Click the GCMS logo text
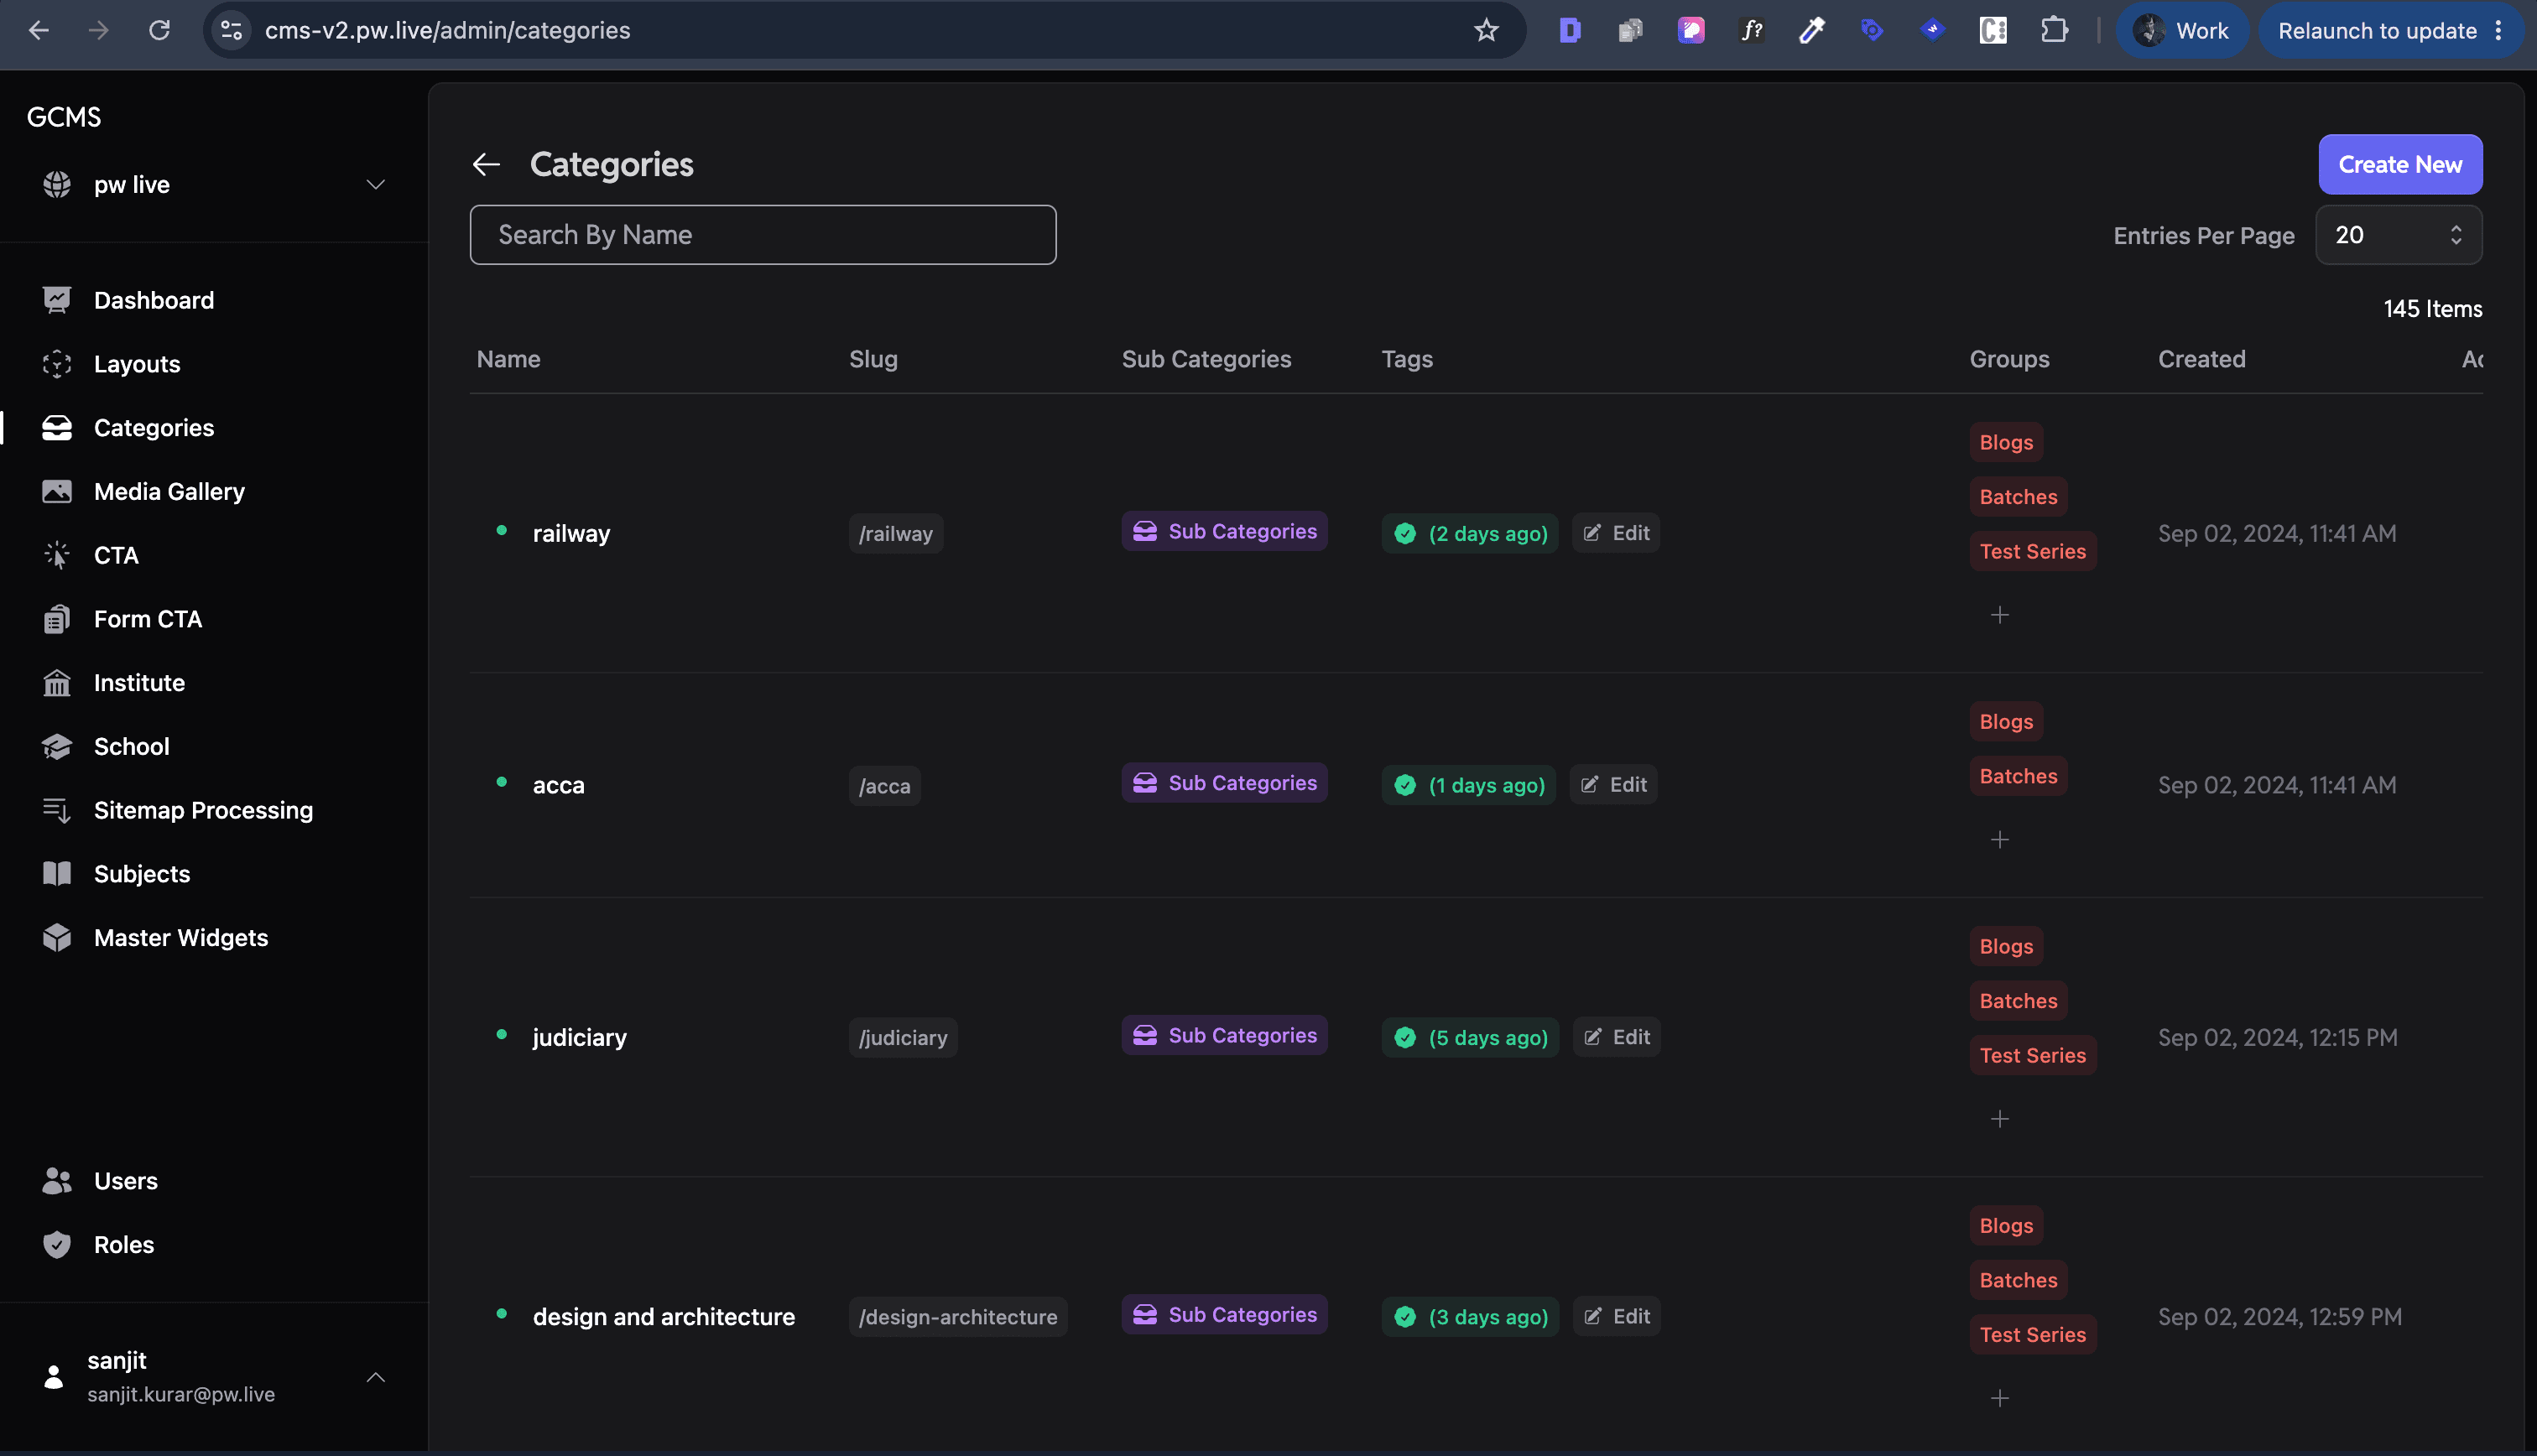2537x1456 pixels. 64,117
